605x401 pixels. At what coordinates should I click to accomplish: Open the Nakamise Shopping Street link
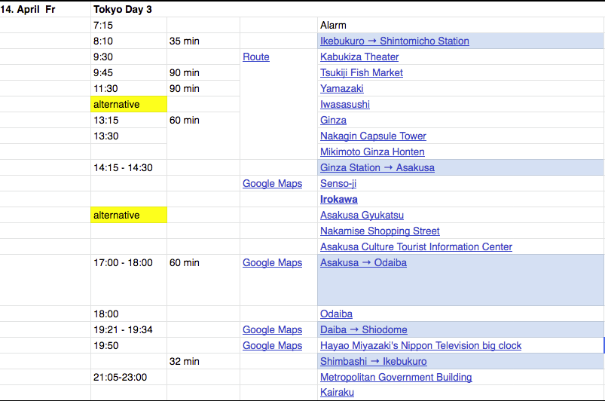tap(380, 231)
